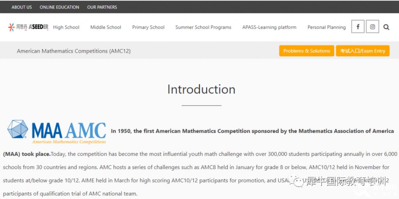Expand the Middle School navigation menu
The height and width of the screenshot is (199, 399).
point(106,27)
